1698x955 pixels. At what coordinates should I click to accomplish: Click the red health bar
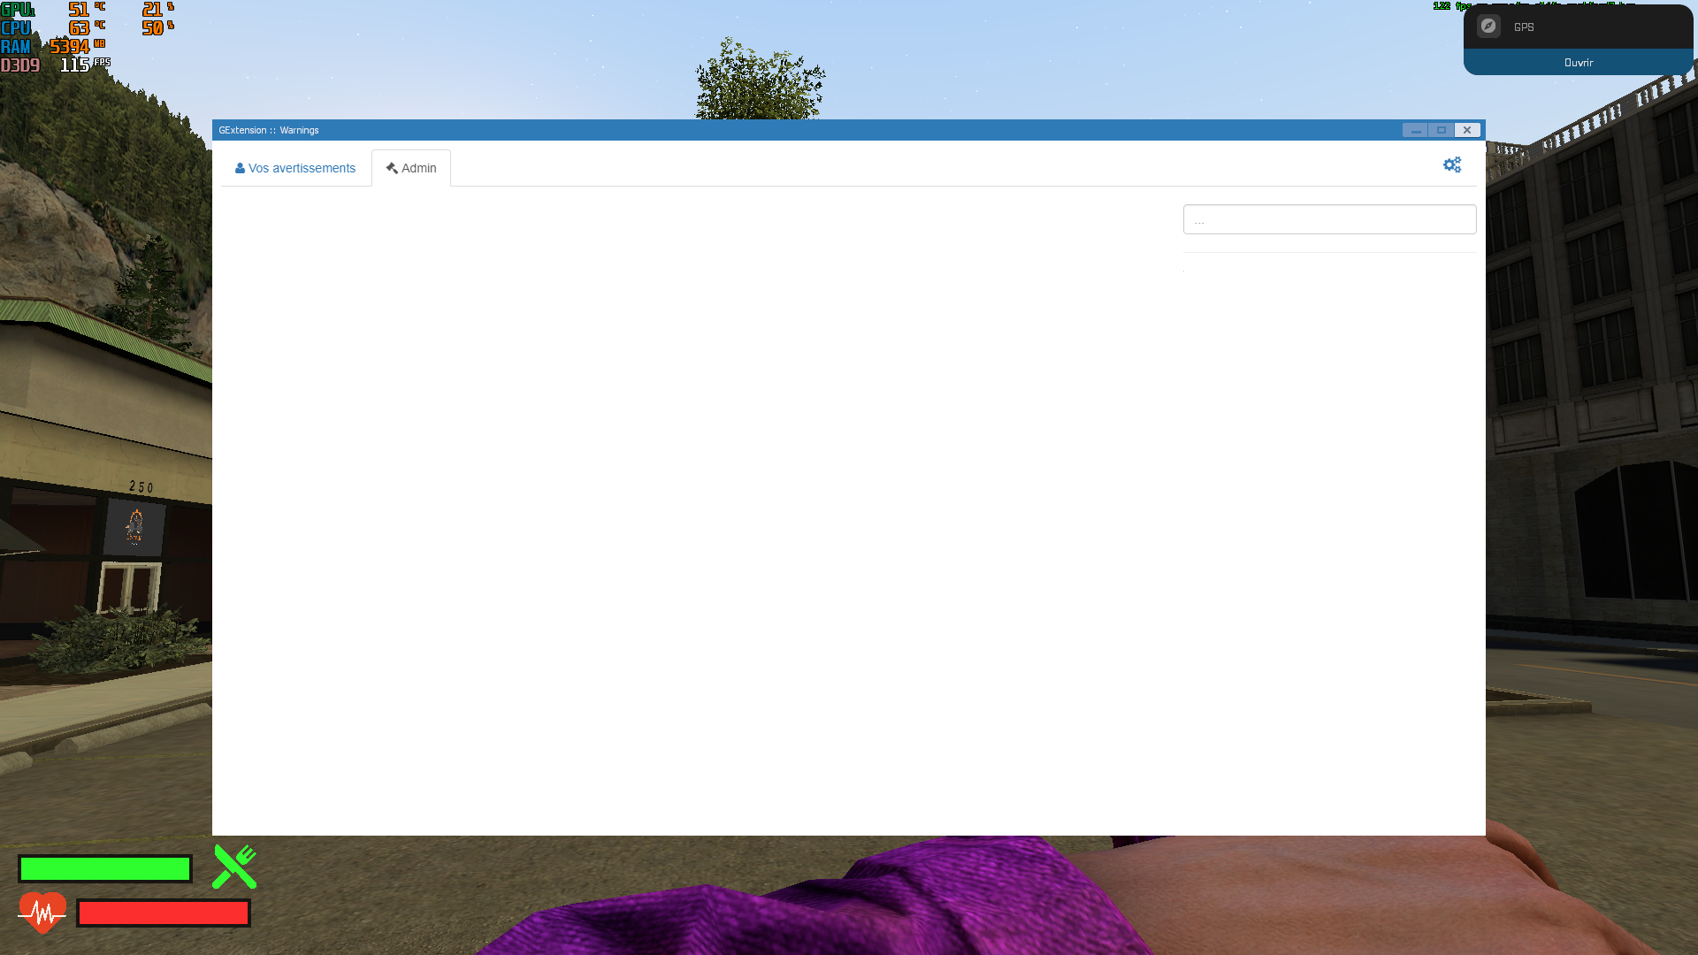164,913
